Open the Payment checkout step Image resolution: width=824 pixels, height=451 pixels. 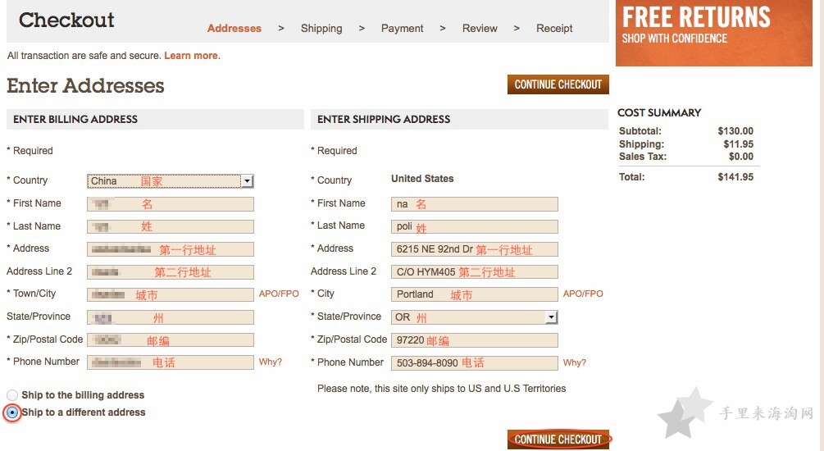click(x=402, y=29)
